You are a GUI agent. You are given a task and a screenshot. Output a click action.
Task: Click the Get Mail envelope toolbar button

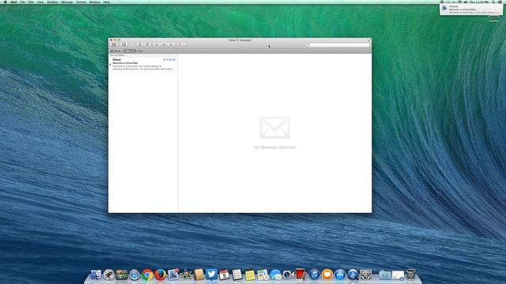tap(114, 45)
